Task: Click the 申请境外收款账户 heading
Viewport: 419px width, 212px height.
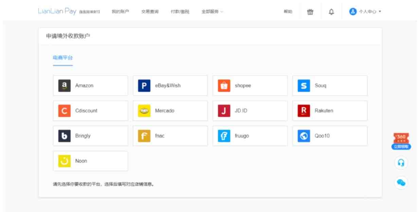Action: coord(68,36)
